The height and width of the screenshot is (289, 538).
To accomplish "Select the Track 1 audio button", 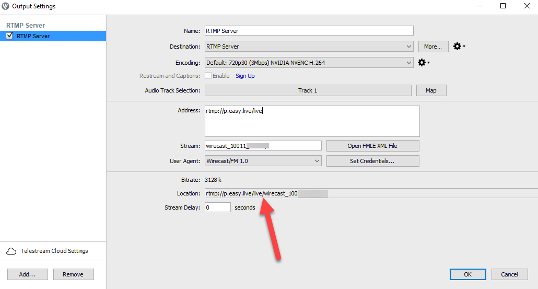I will [x=308, y=90].
